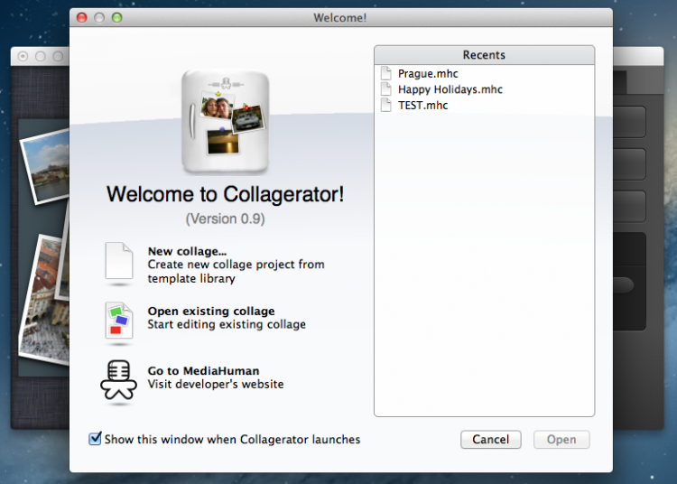The height and width of the screenshot is (484, 677).
Task: Click the castle photo in background window
Action: 45,167
